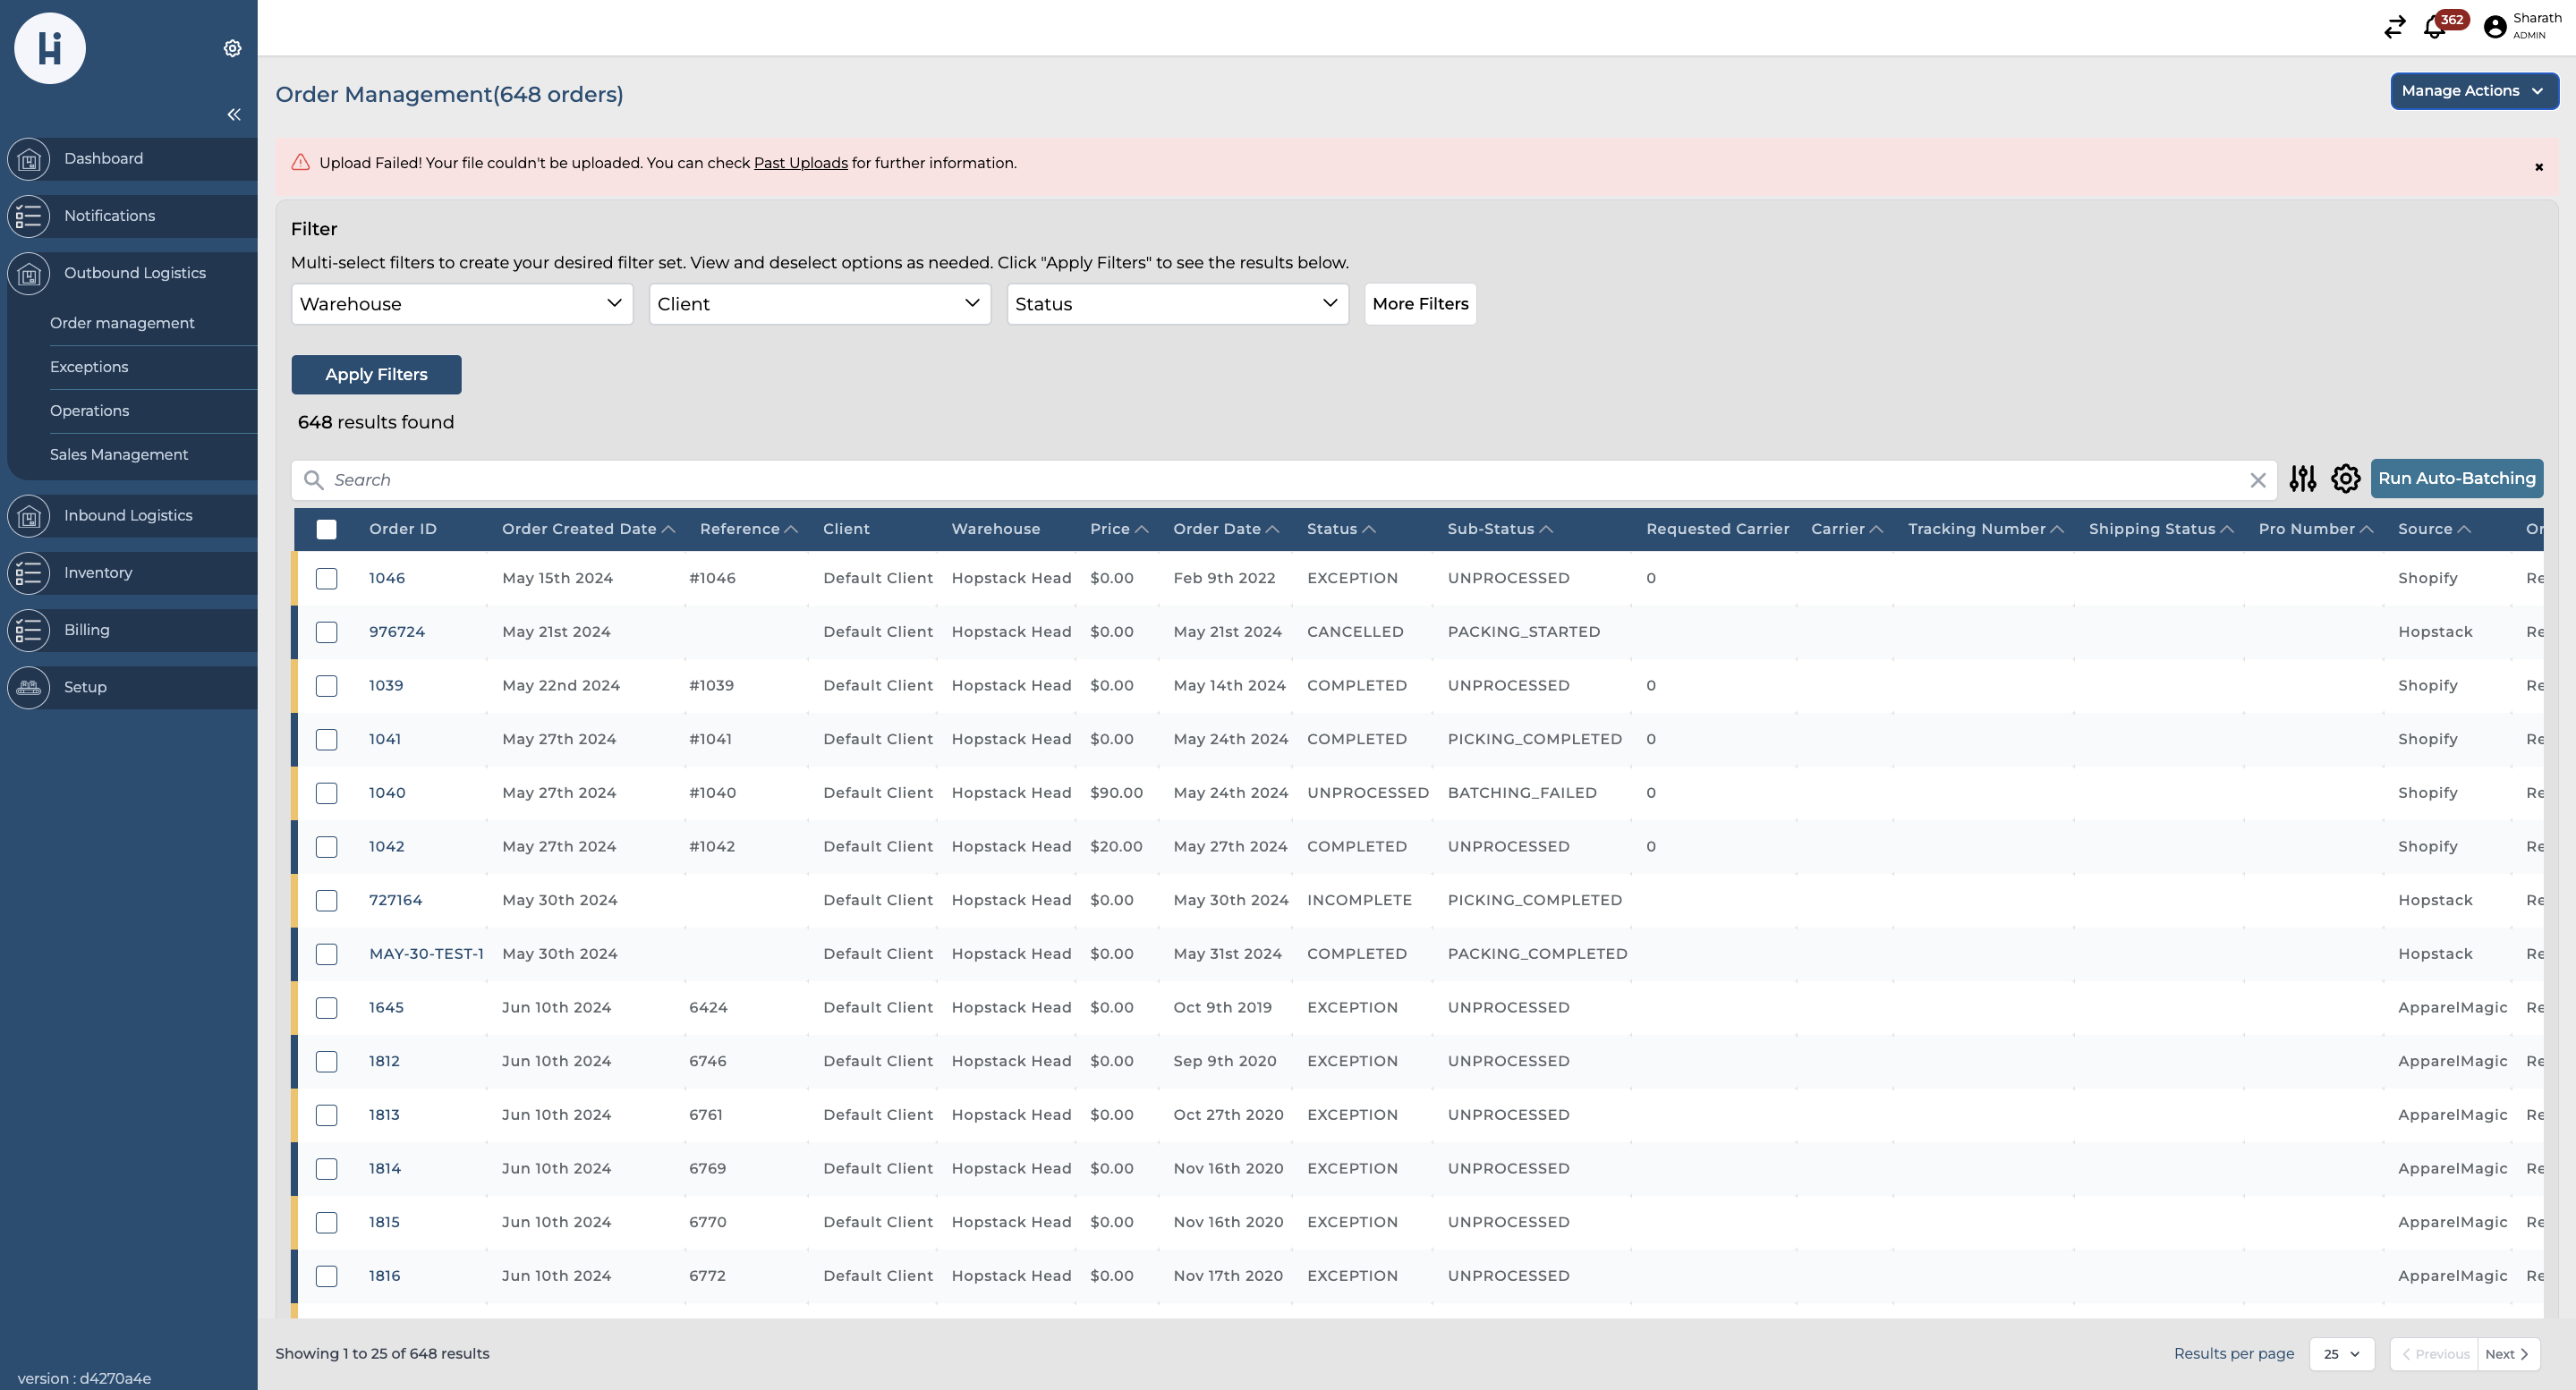Go to Exceptions in sidebar
Image resolution: width=2576 pixels, height=1390 pixels.
(x=89, y=367)
